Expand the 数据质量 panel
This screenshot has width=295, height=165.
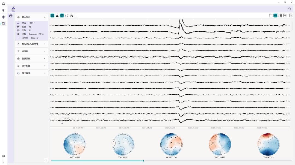tap(31, 58)
